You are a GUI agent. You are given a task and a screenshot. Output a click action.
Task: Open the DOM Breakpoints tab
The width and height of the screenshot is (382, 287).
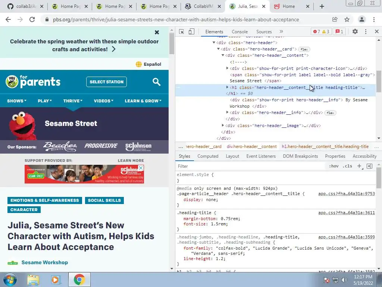click(x=300, y=156)
